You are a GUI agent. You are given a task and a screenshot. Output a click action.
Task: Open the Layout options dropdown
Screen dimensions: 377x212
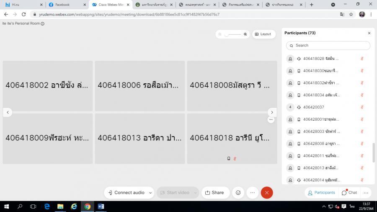point(263,34)
